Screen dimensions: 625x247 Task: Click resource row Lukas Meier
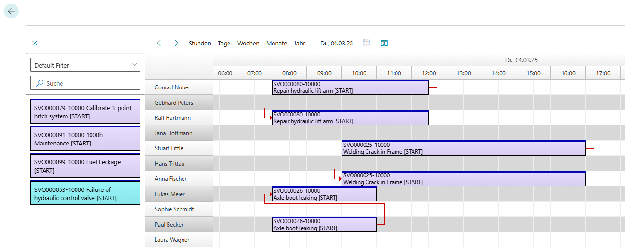click(x=179, y=194)
